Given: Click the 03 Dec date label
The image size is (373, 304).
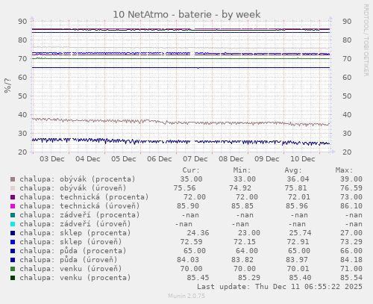Looking at the screenshot, I should click(x=52, y=159).
